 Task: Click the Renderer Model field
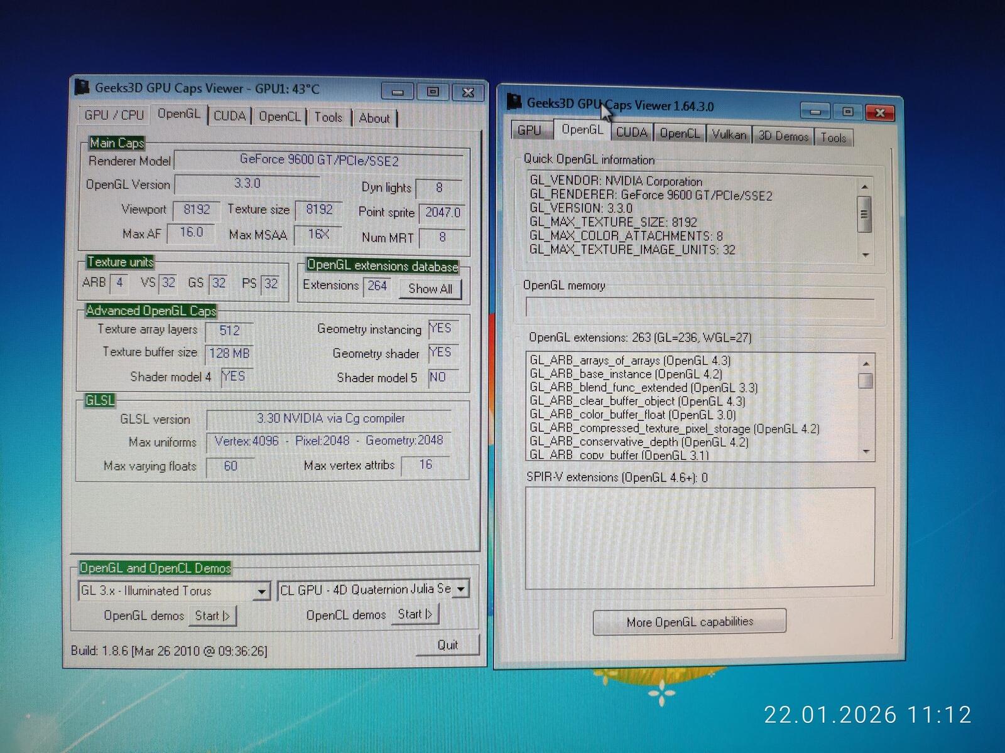319,161
